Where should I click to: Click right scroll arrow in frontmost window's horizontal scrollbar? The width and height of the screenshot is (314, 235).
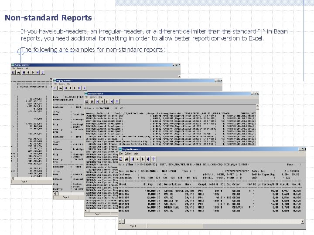tap(303, 222)
